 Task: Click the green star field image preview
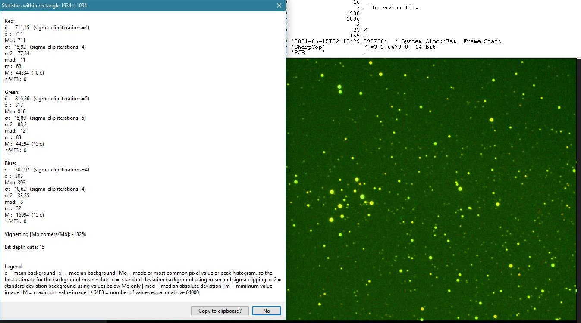click(x=431, y=189)
